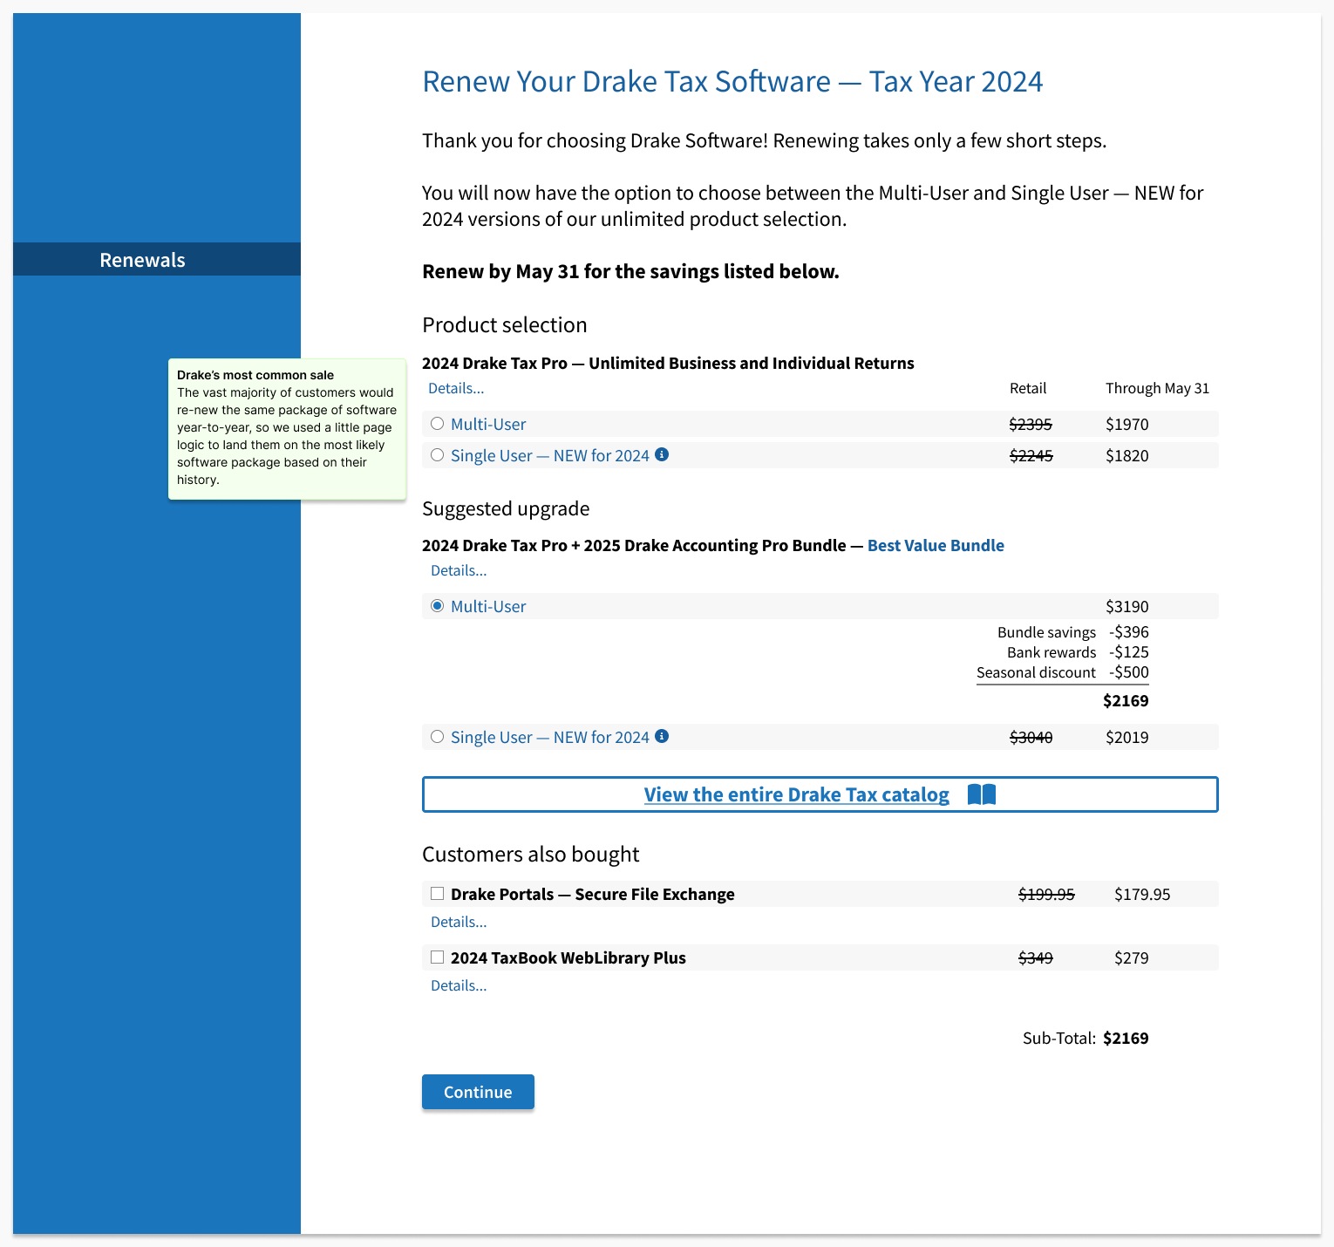Open the Renewals sidebar item
Image resolution: width=1334 pixels, height=1247 pixels.
[x=143, y=260]
